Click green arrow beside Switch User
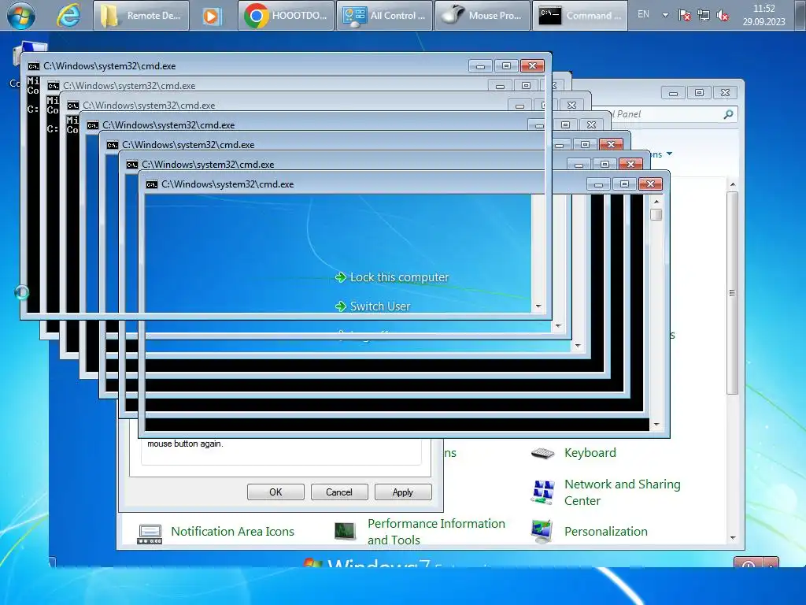This screenshot has width=806, height=605. (340, 306)
